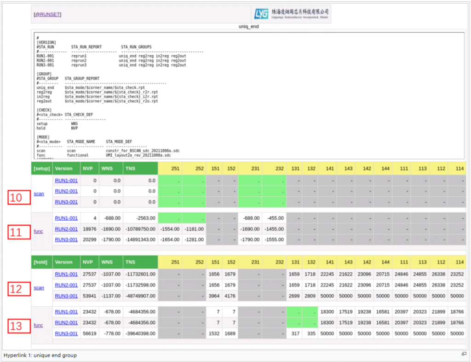Click WNS column header in setup table

pyautogui.click(x=107, y=169)
